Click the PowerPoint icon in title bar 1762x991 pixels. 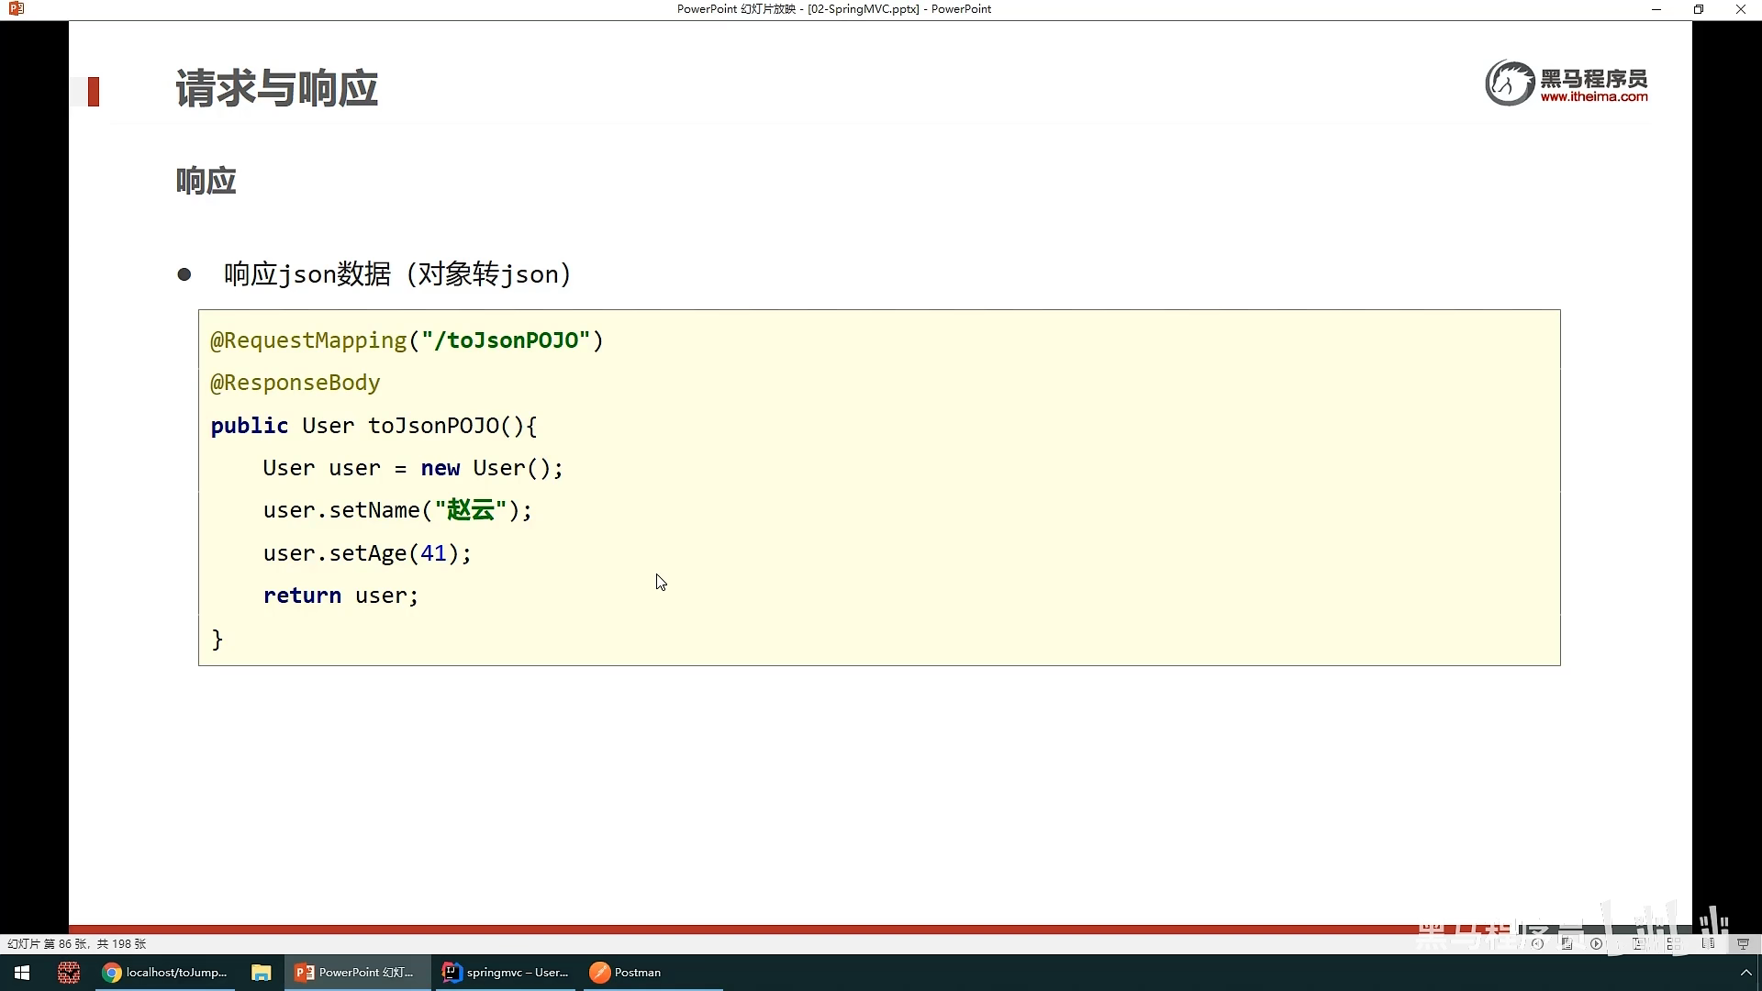(x=16, y=9)
